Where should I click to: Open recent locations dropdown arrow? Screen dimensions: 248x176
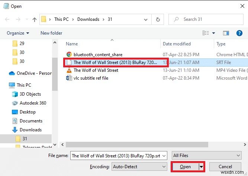coord(27,19)
